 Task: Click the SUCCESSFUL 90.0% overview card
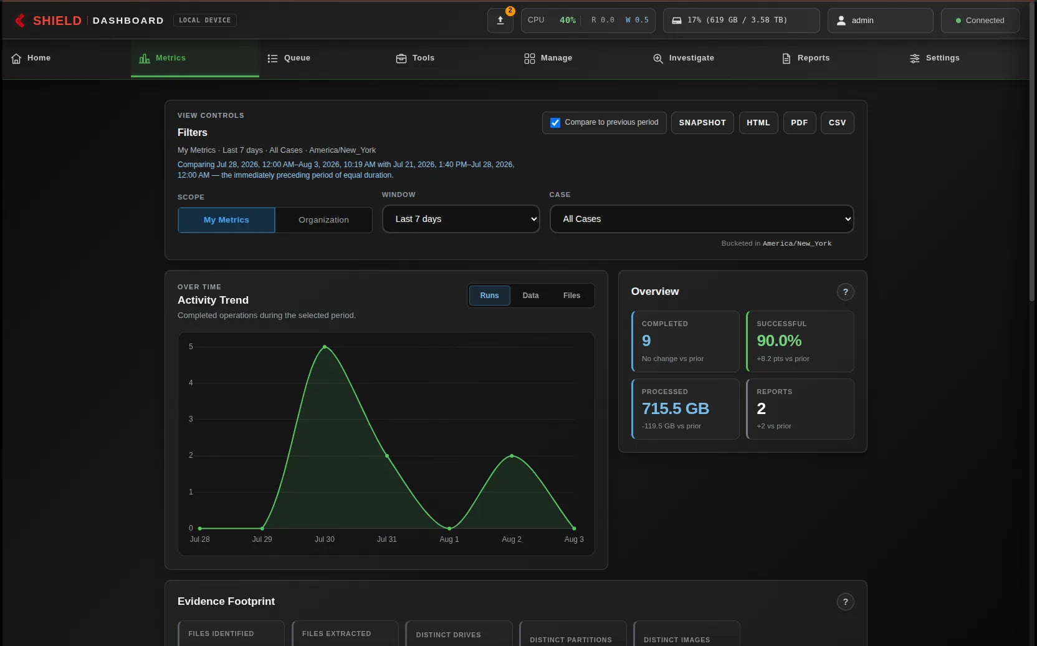(800, 342)
